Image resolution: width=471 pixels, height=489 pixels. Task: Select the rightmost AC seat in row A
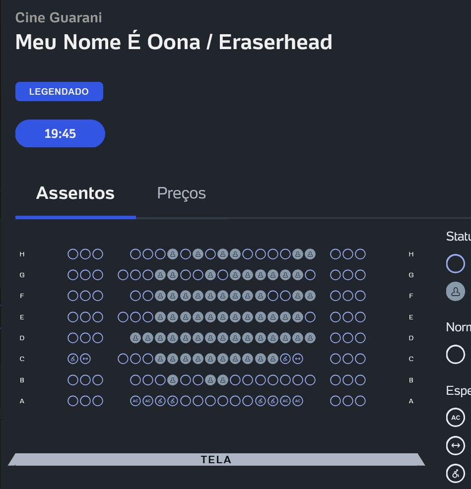[298, 401]
